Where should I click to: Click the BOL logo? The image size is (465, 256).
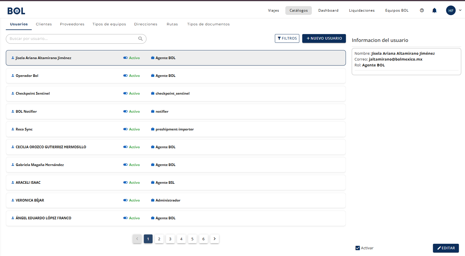coord(16,11)
